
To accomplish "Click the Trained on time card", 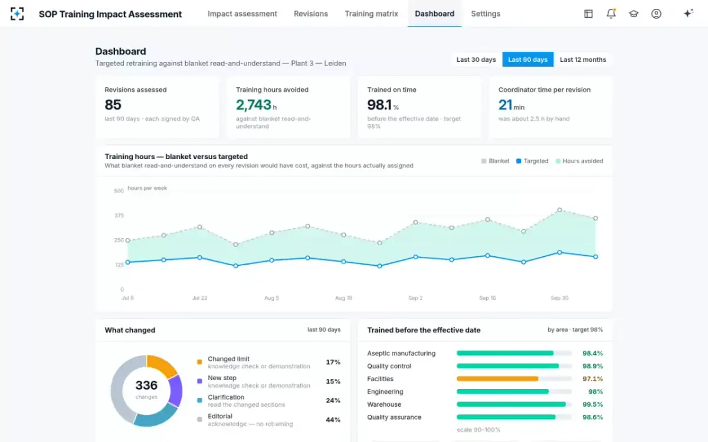I will 419,107.
